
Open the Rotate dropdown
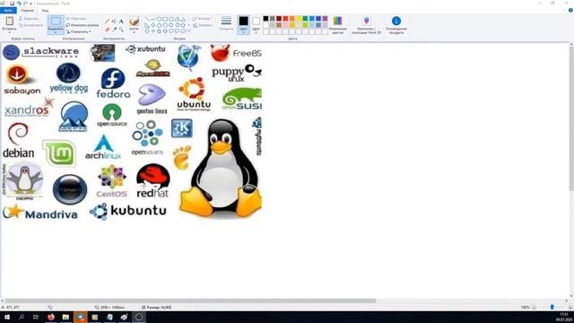[79, 32]
